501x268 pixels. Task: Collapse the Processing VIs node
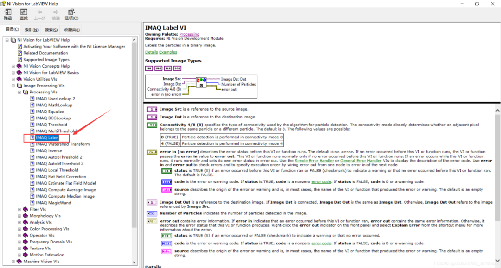click(19, 92)
